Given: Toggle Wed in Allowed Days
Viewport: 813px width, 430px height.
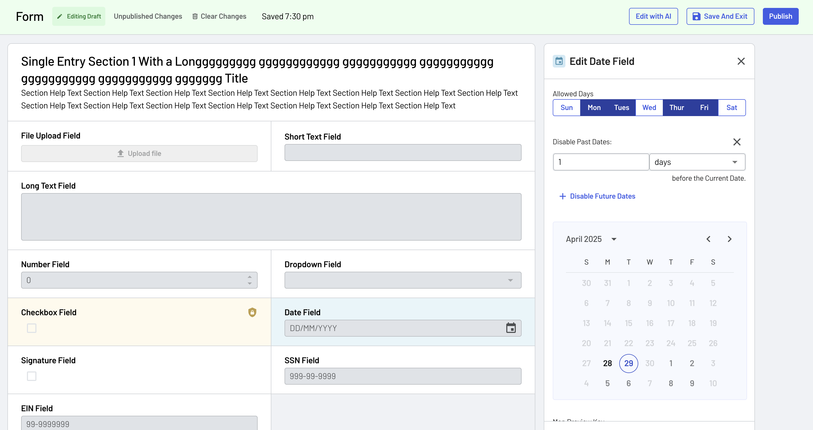Looking at the screenshot, I should pyautogui.click(x=649, y=108).
